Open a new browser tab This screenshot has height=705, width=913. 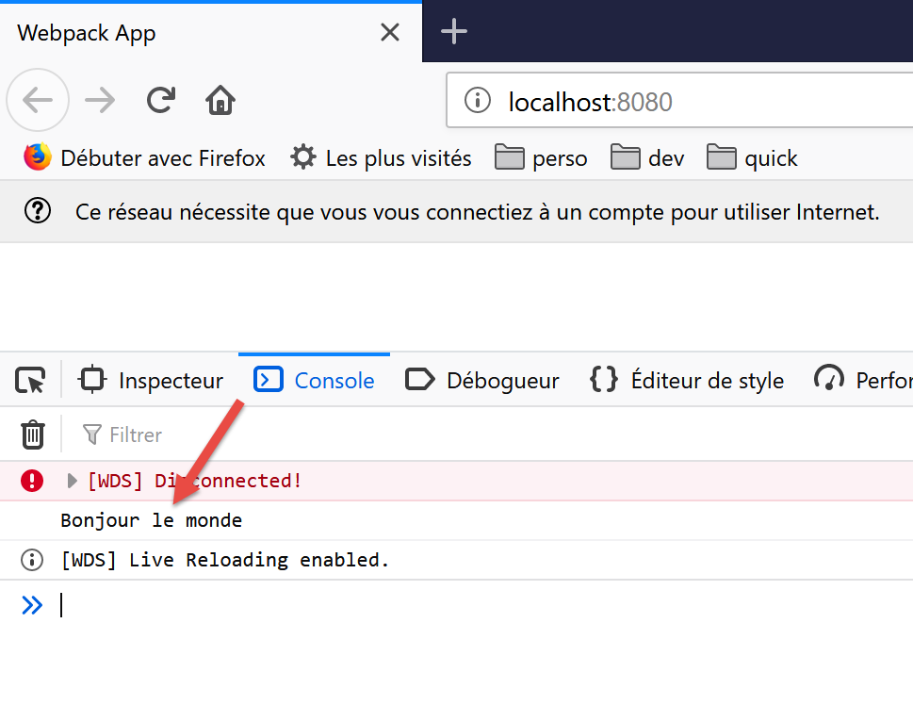coord(454,32)
